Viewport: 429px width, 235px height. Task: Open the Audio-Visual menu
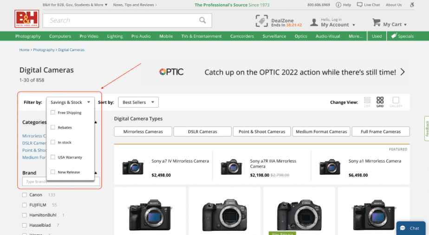(x=328, y=36)
